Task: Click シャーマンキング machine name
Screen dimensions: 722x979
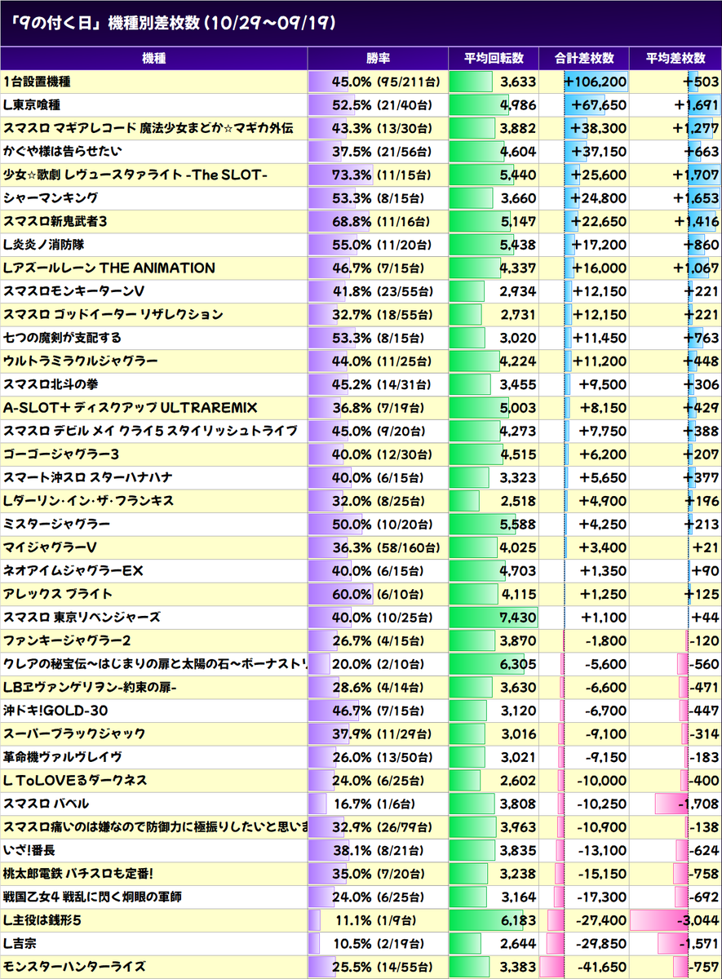Action: (x=51, y=198)
